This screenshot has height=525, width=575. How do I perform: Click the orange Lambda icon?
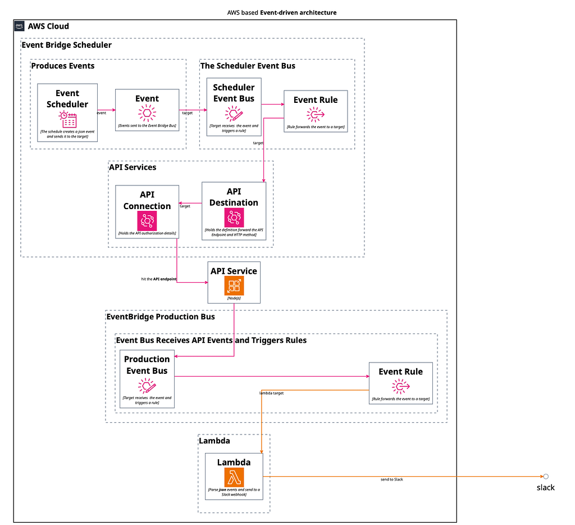(x=234, y=477)
